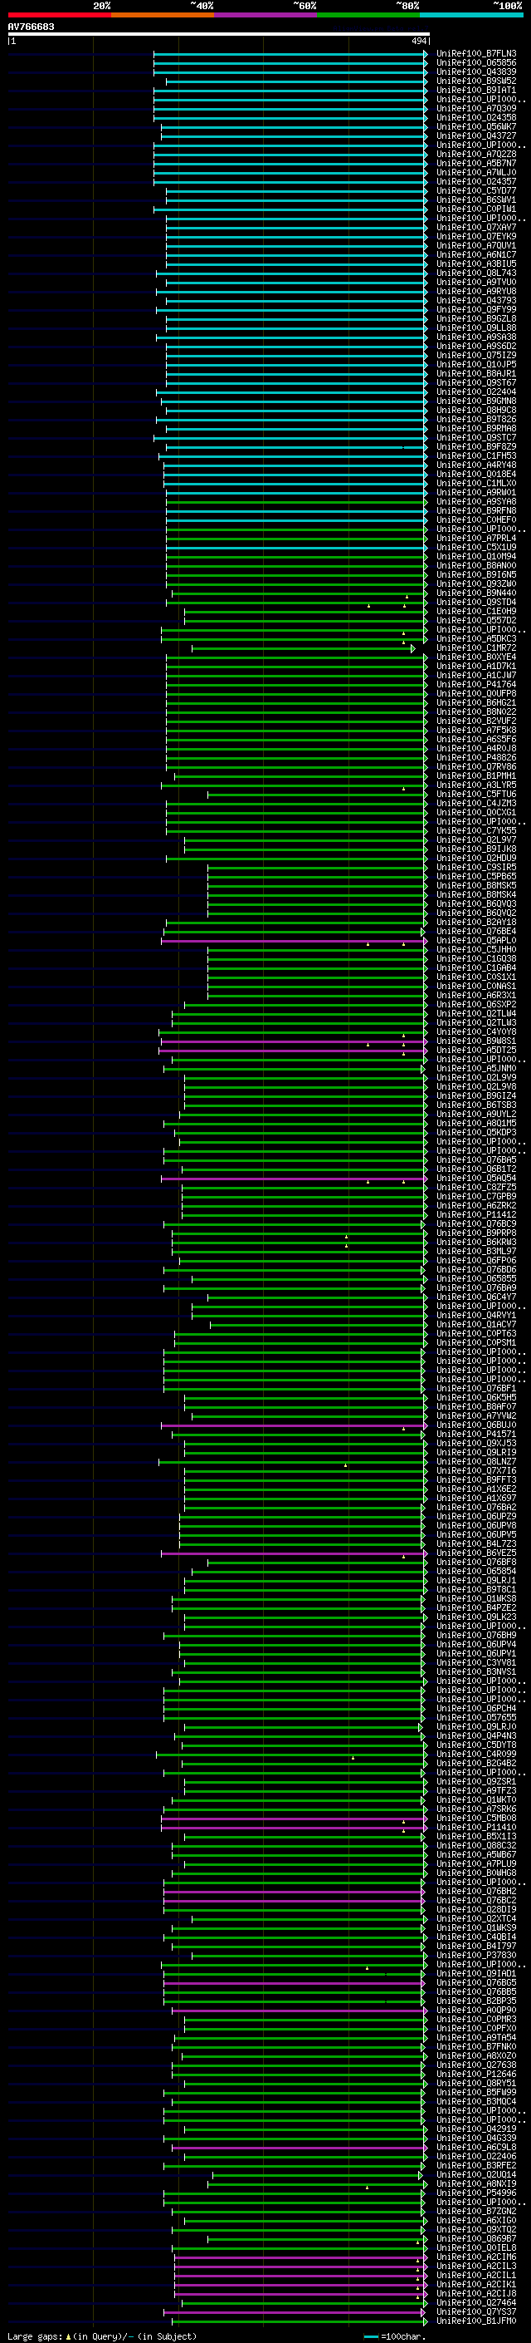Viewport: 531px width, 2343px height.
Task: Select hit label UniRef100_Q6SXP2
Action: [475, 1004]
